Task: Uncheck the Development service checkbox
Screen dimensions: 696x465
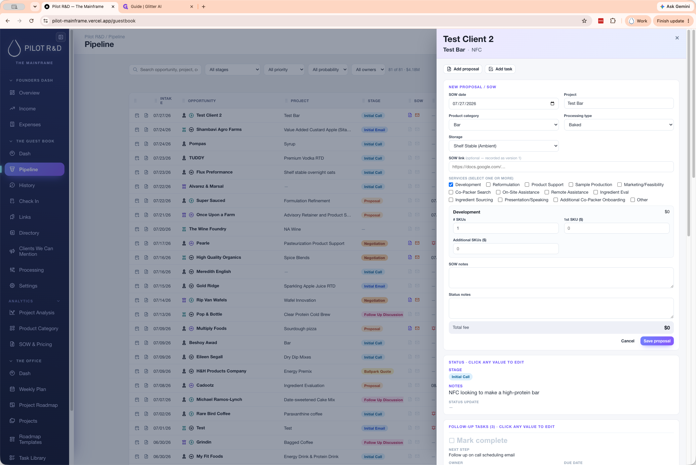Action: (451, 185)
